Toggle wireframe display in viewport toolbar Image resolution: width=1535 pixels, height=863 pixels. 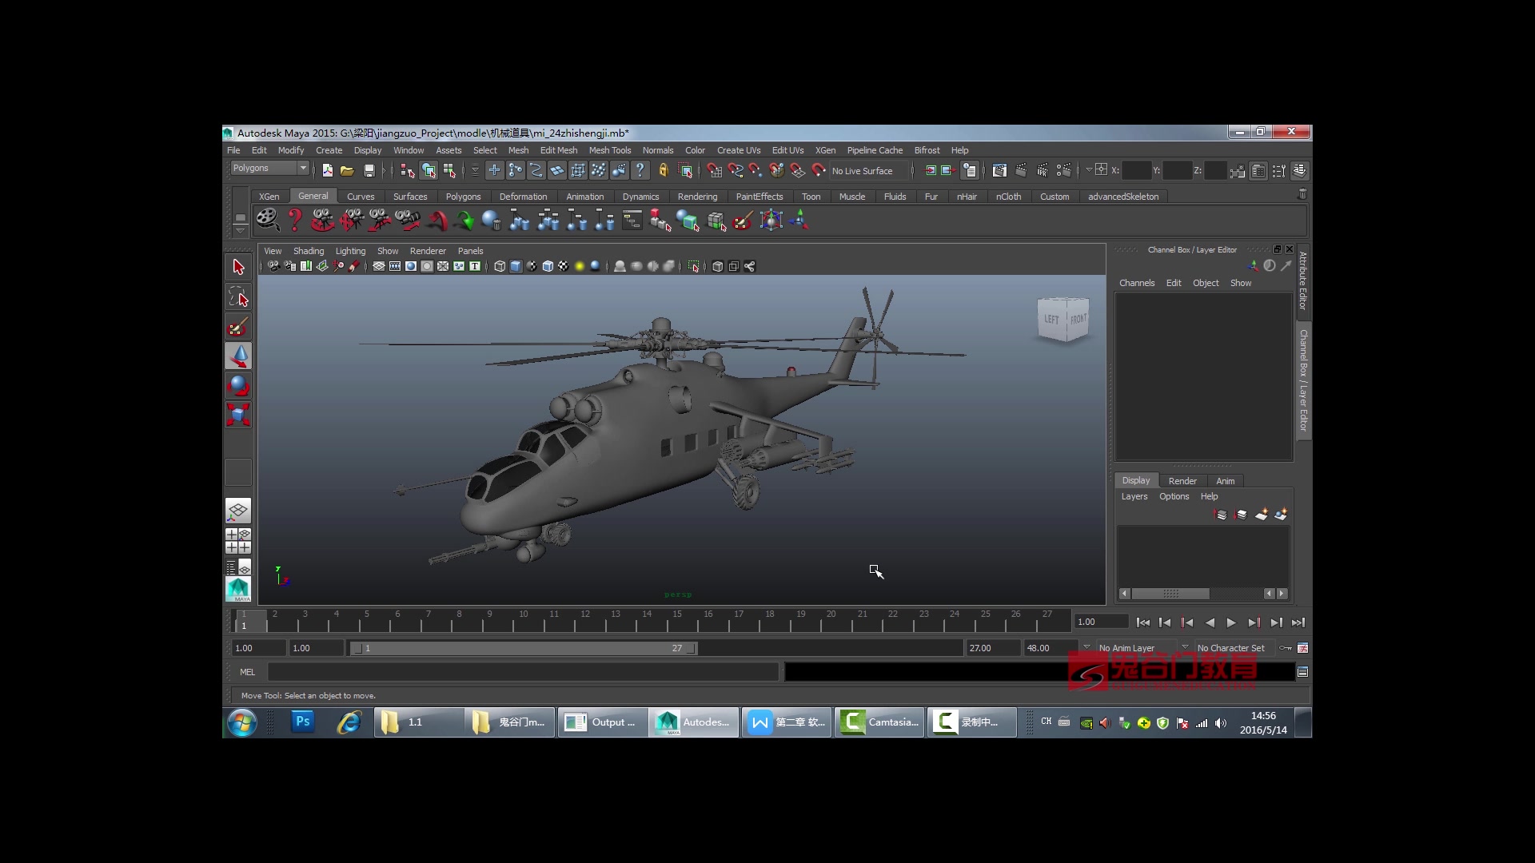point(500,267)
